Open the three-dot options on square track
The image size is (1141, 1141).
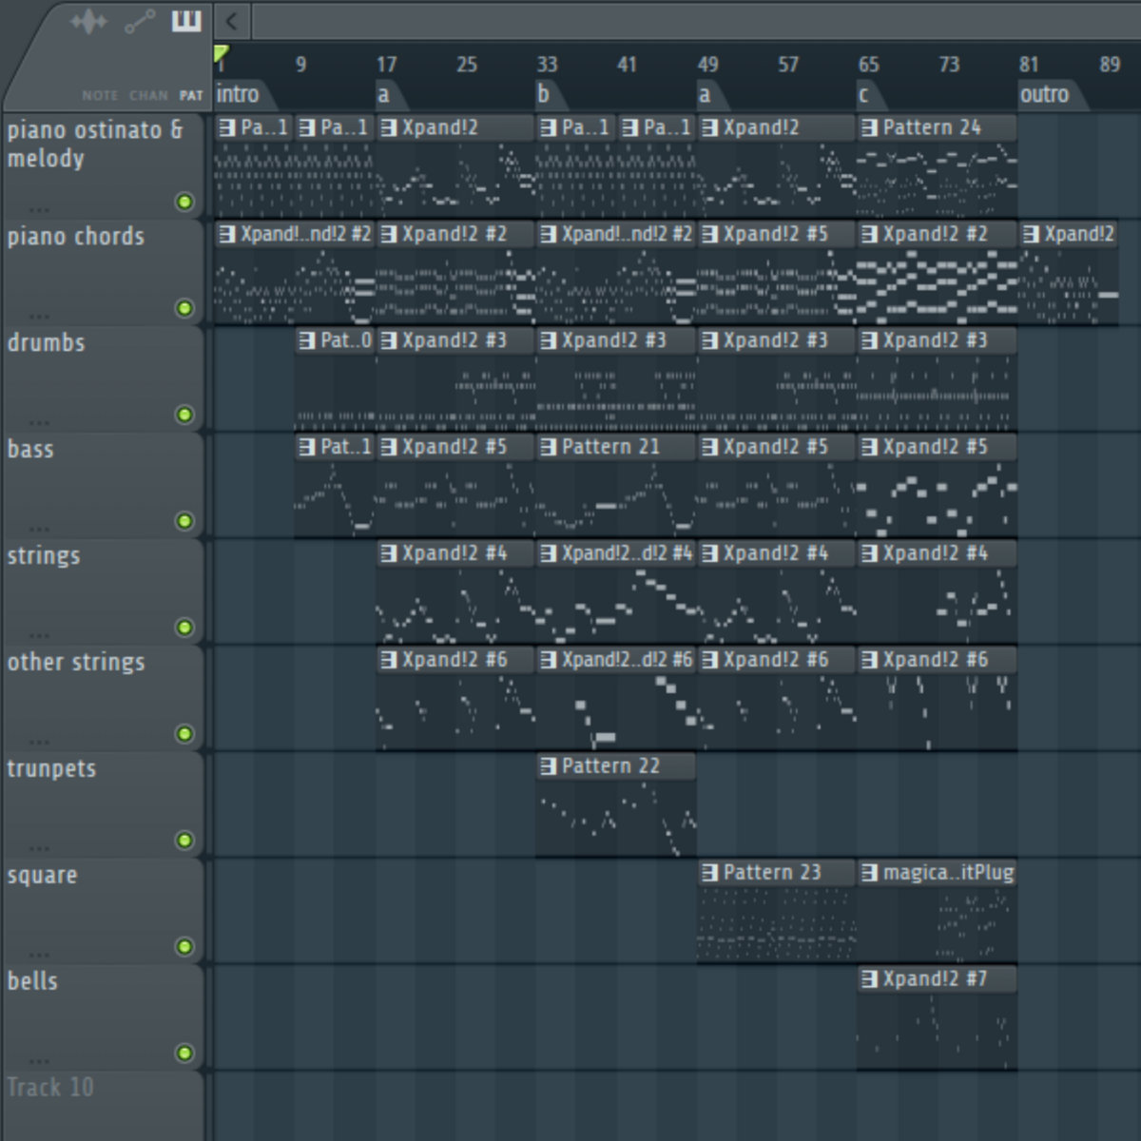(x=39, y=954)
